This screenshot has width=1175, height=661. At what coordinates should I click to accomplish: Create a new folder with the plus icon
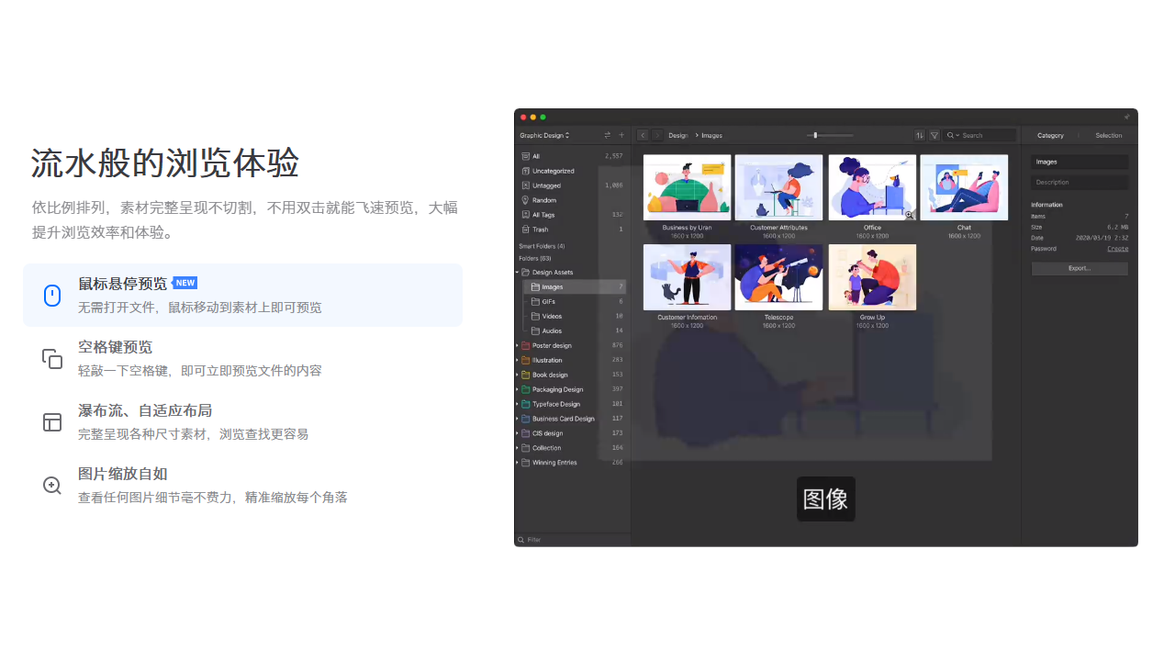(621, 135)
